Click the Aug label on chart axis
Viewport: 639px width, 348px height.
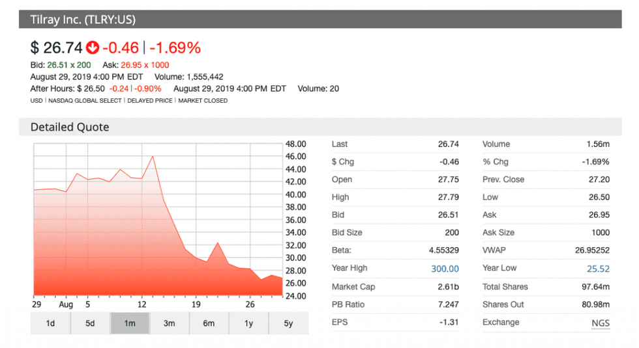point(65,304)
